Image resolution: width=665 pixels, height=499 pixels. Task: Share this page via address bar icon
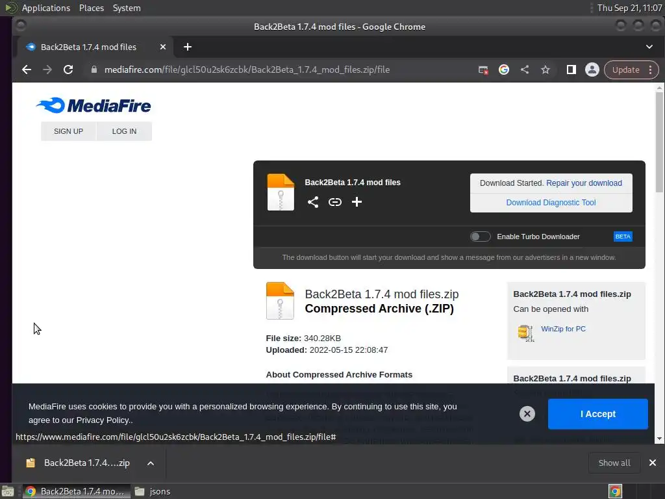tap(525, 70)
